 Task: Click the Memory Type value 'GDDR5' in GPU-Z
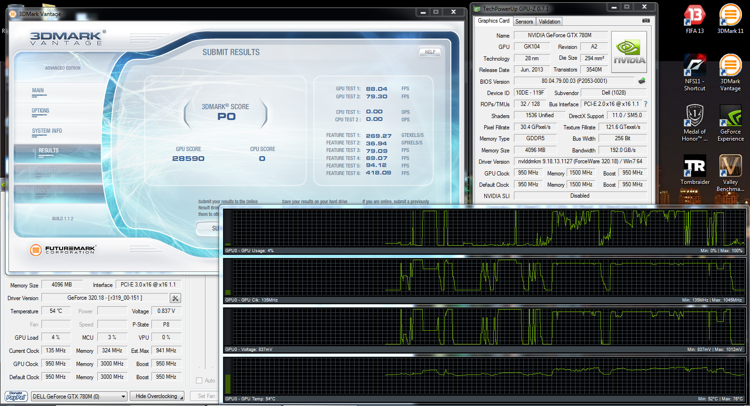(x=535, y=138)
